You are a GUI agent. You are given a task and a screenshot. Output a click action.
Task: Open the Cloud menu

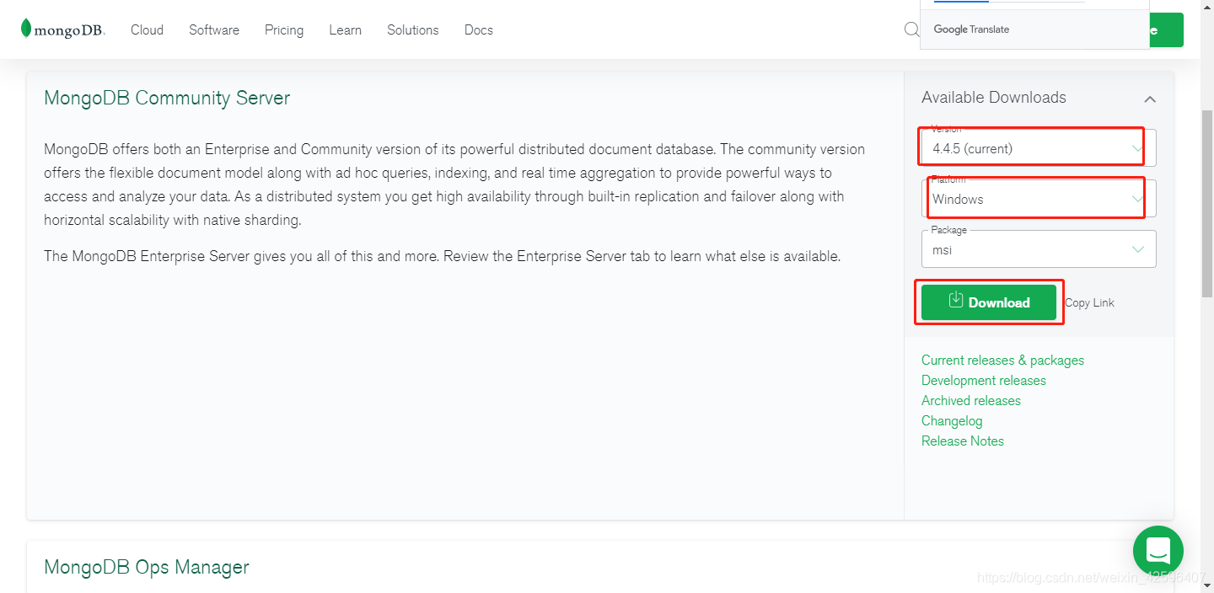click(x=147, y=29)
